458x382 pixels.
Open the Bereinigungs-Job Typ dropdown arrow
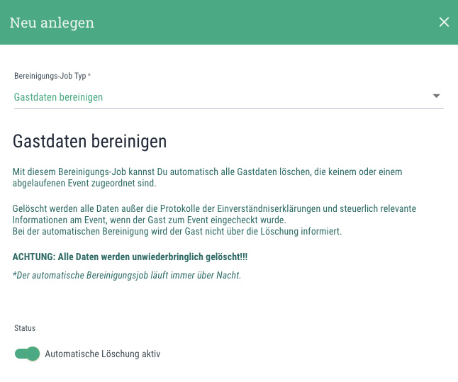pos(436,96)
